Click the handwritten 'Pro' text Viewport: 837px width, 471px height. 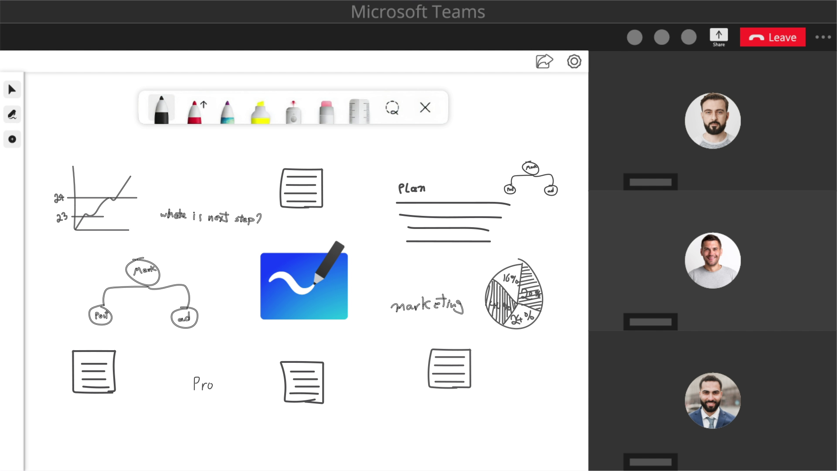[203, 384]
